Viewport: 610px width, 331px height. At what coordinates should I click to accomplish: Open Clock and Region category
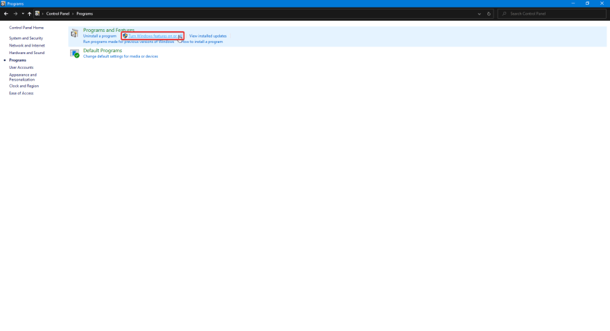[24, 86]
